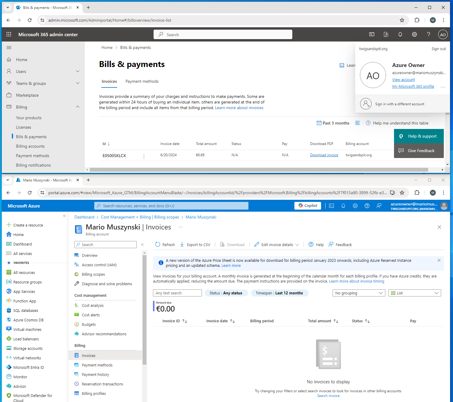The height and width of the screenshot is (402, 453).
Task: Collapse the Azure portal left sidebar with double chevron
Action: click(x=64, y=216)
